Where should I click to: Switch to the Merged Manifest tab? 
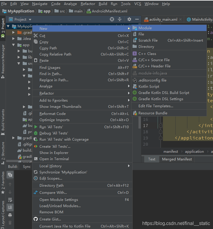177,159
